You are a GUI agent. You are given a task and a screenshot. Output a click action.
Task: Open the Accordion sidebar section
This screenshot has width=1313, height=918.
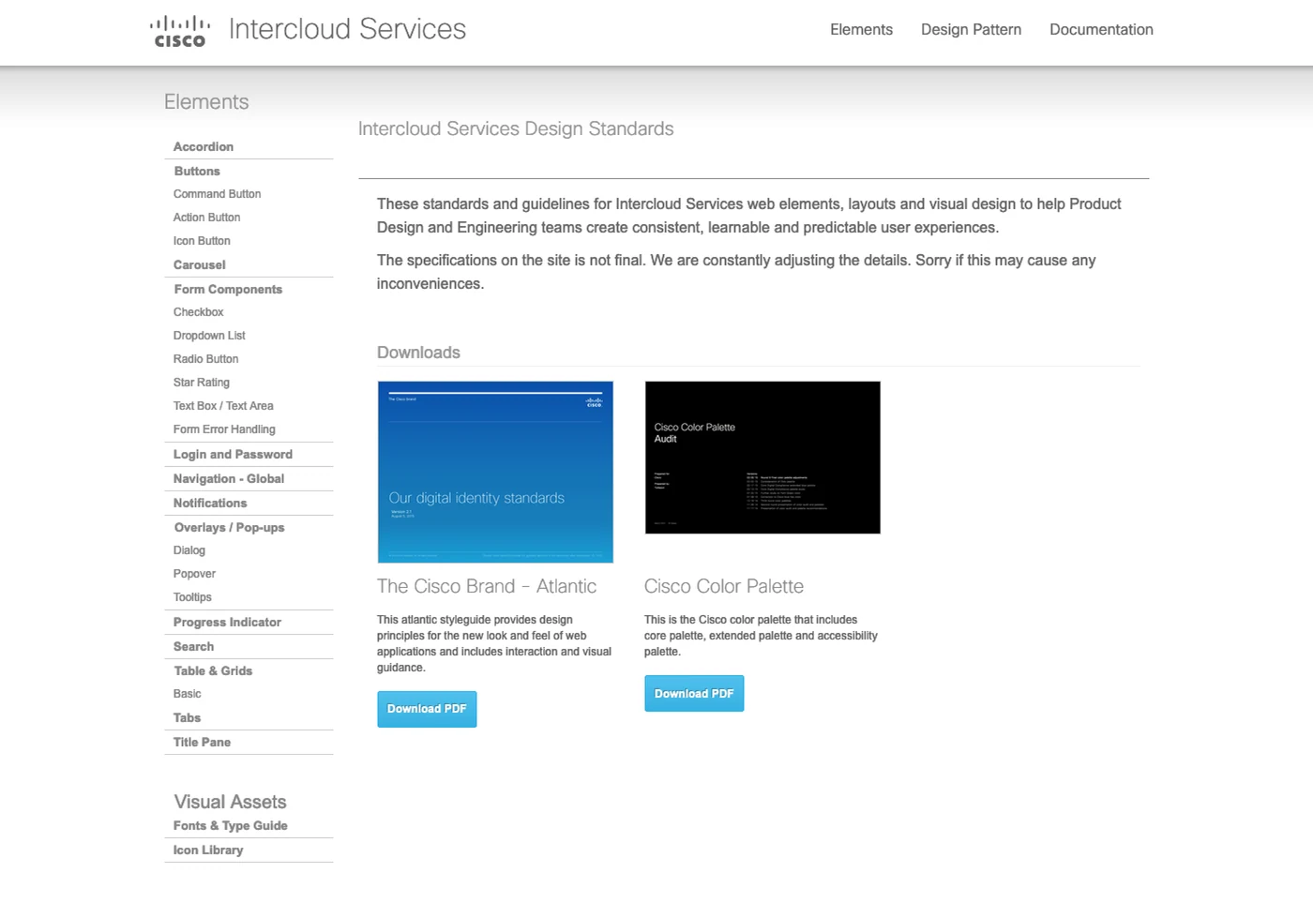(x=204, y=147)
